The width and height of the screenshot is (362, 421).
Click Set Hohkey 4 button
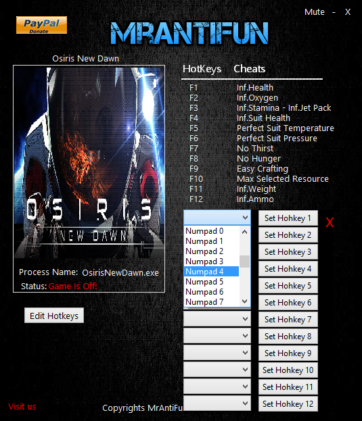pos(288,269)
